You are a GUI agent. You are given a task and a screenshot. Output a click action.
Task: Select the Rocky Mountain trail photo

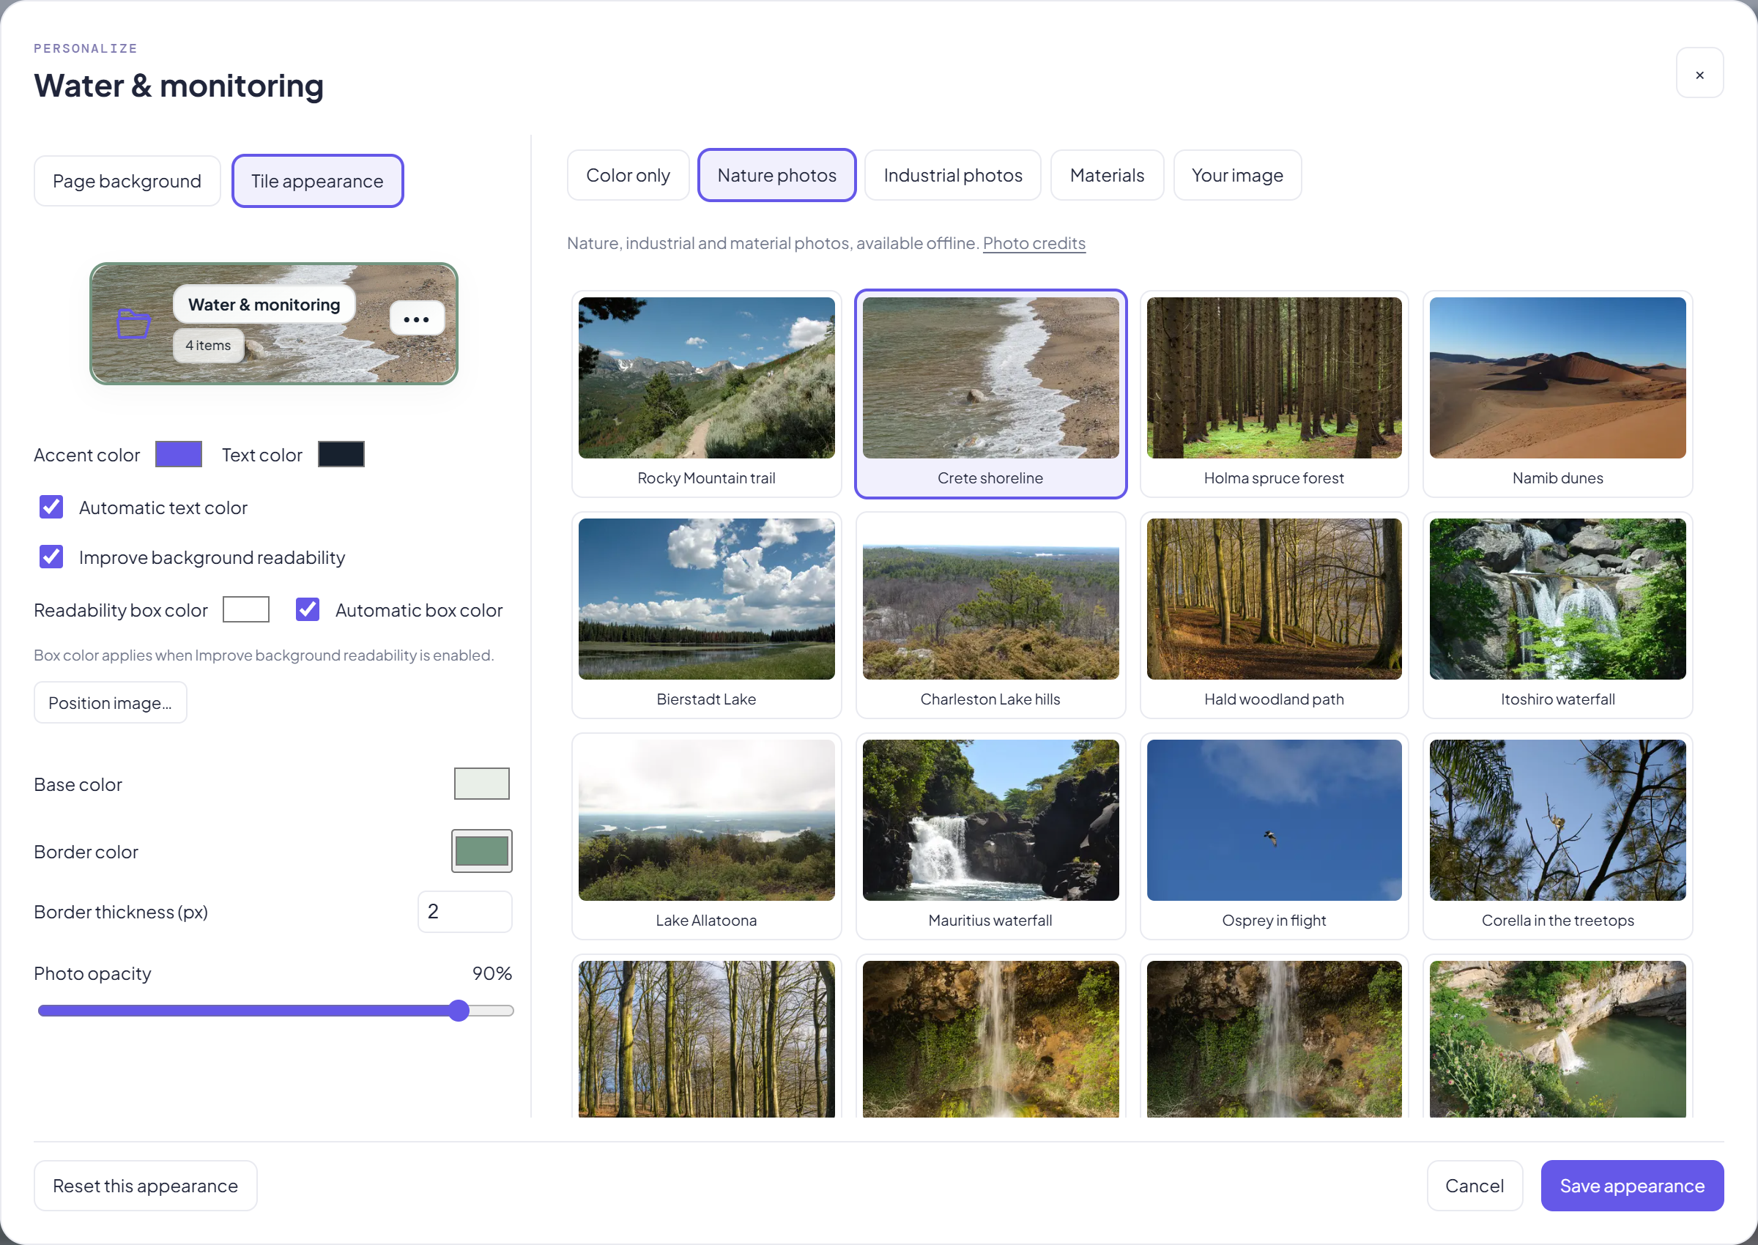pos(706,393)
